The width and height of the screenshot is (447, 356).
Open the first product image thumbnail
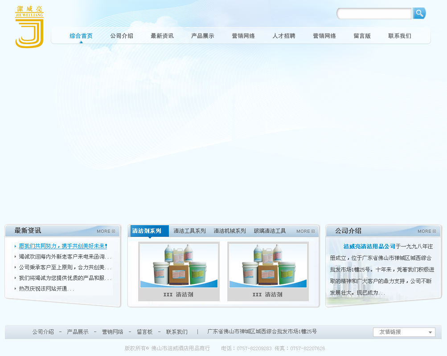(x=179, y=266)
